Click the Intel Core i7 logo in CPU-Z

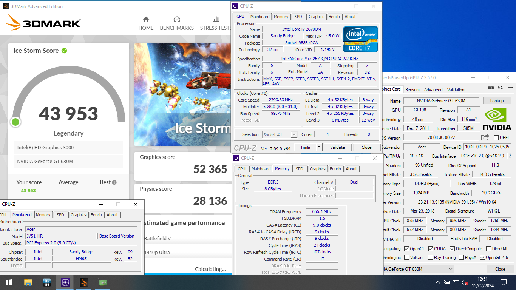(360, 39)
